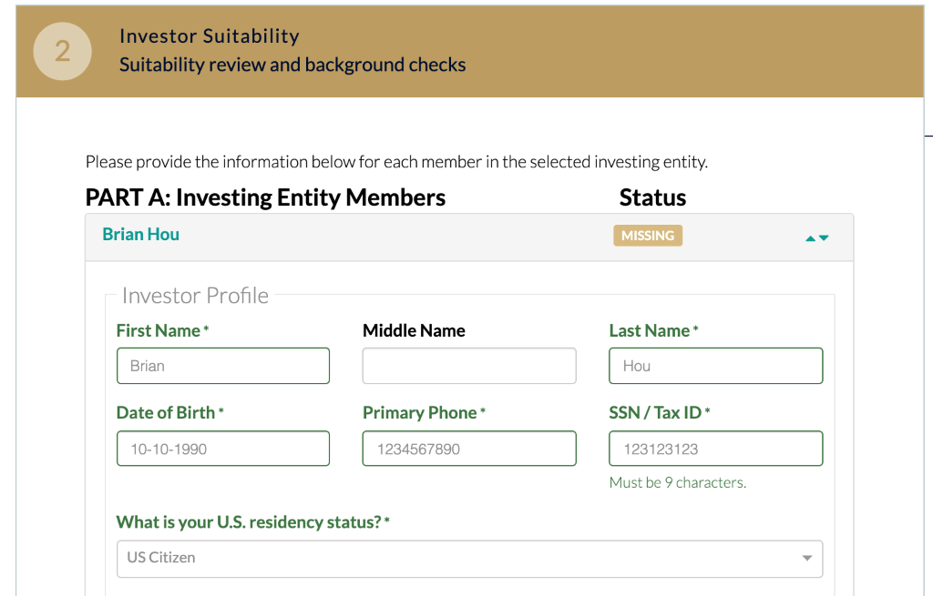Click the Primary Phone input
933x596 pixels.
469,449
